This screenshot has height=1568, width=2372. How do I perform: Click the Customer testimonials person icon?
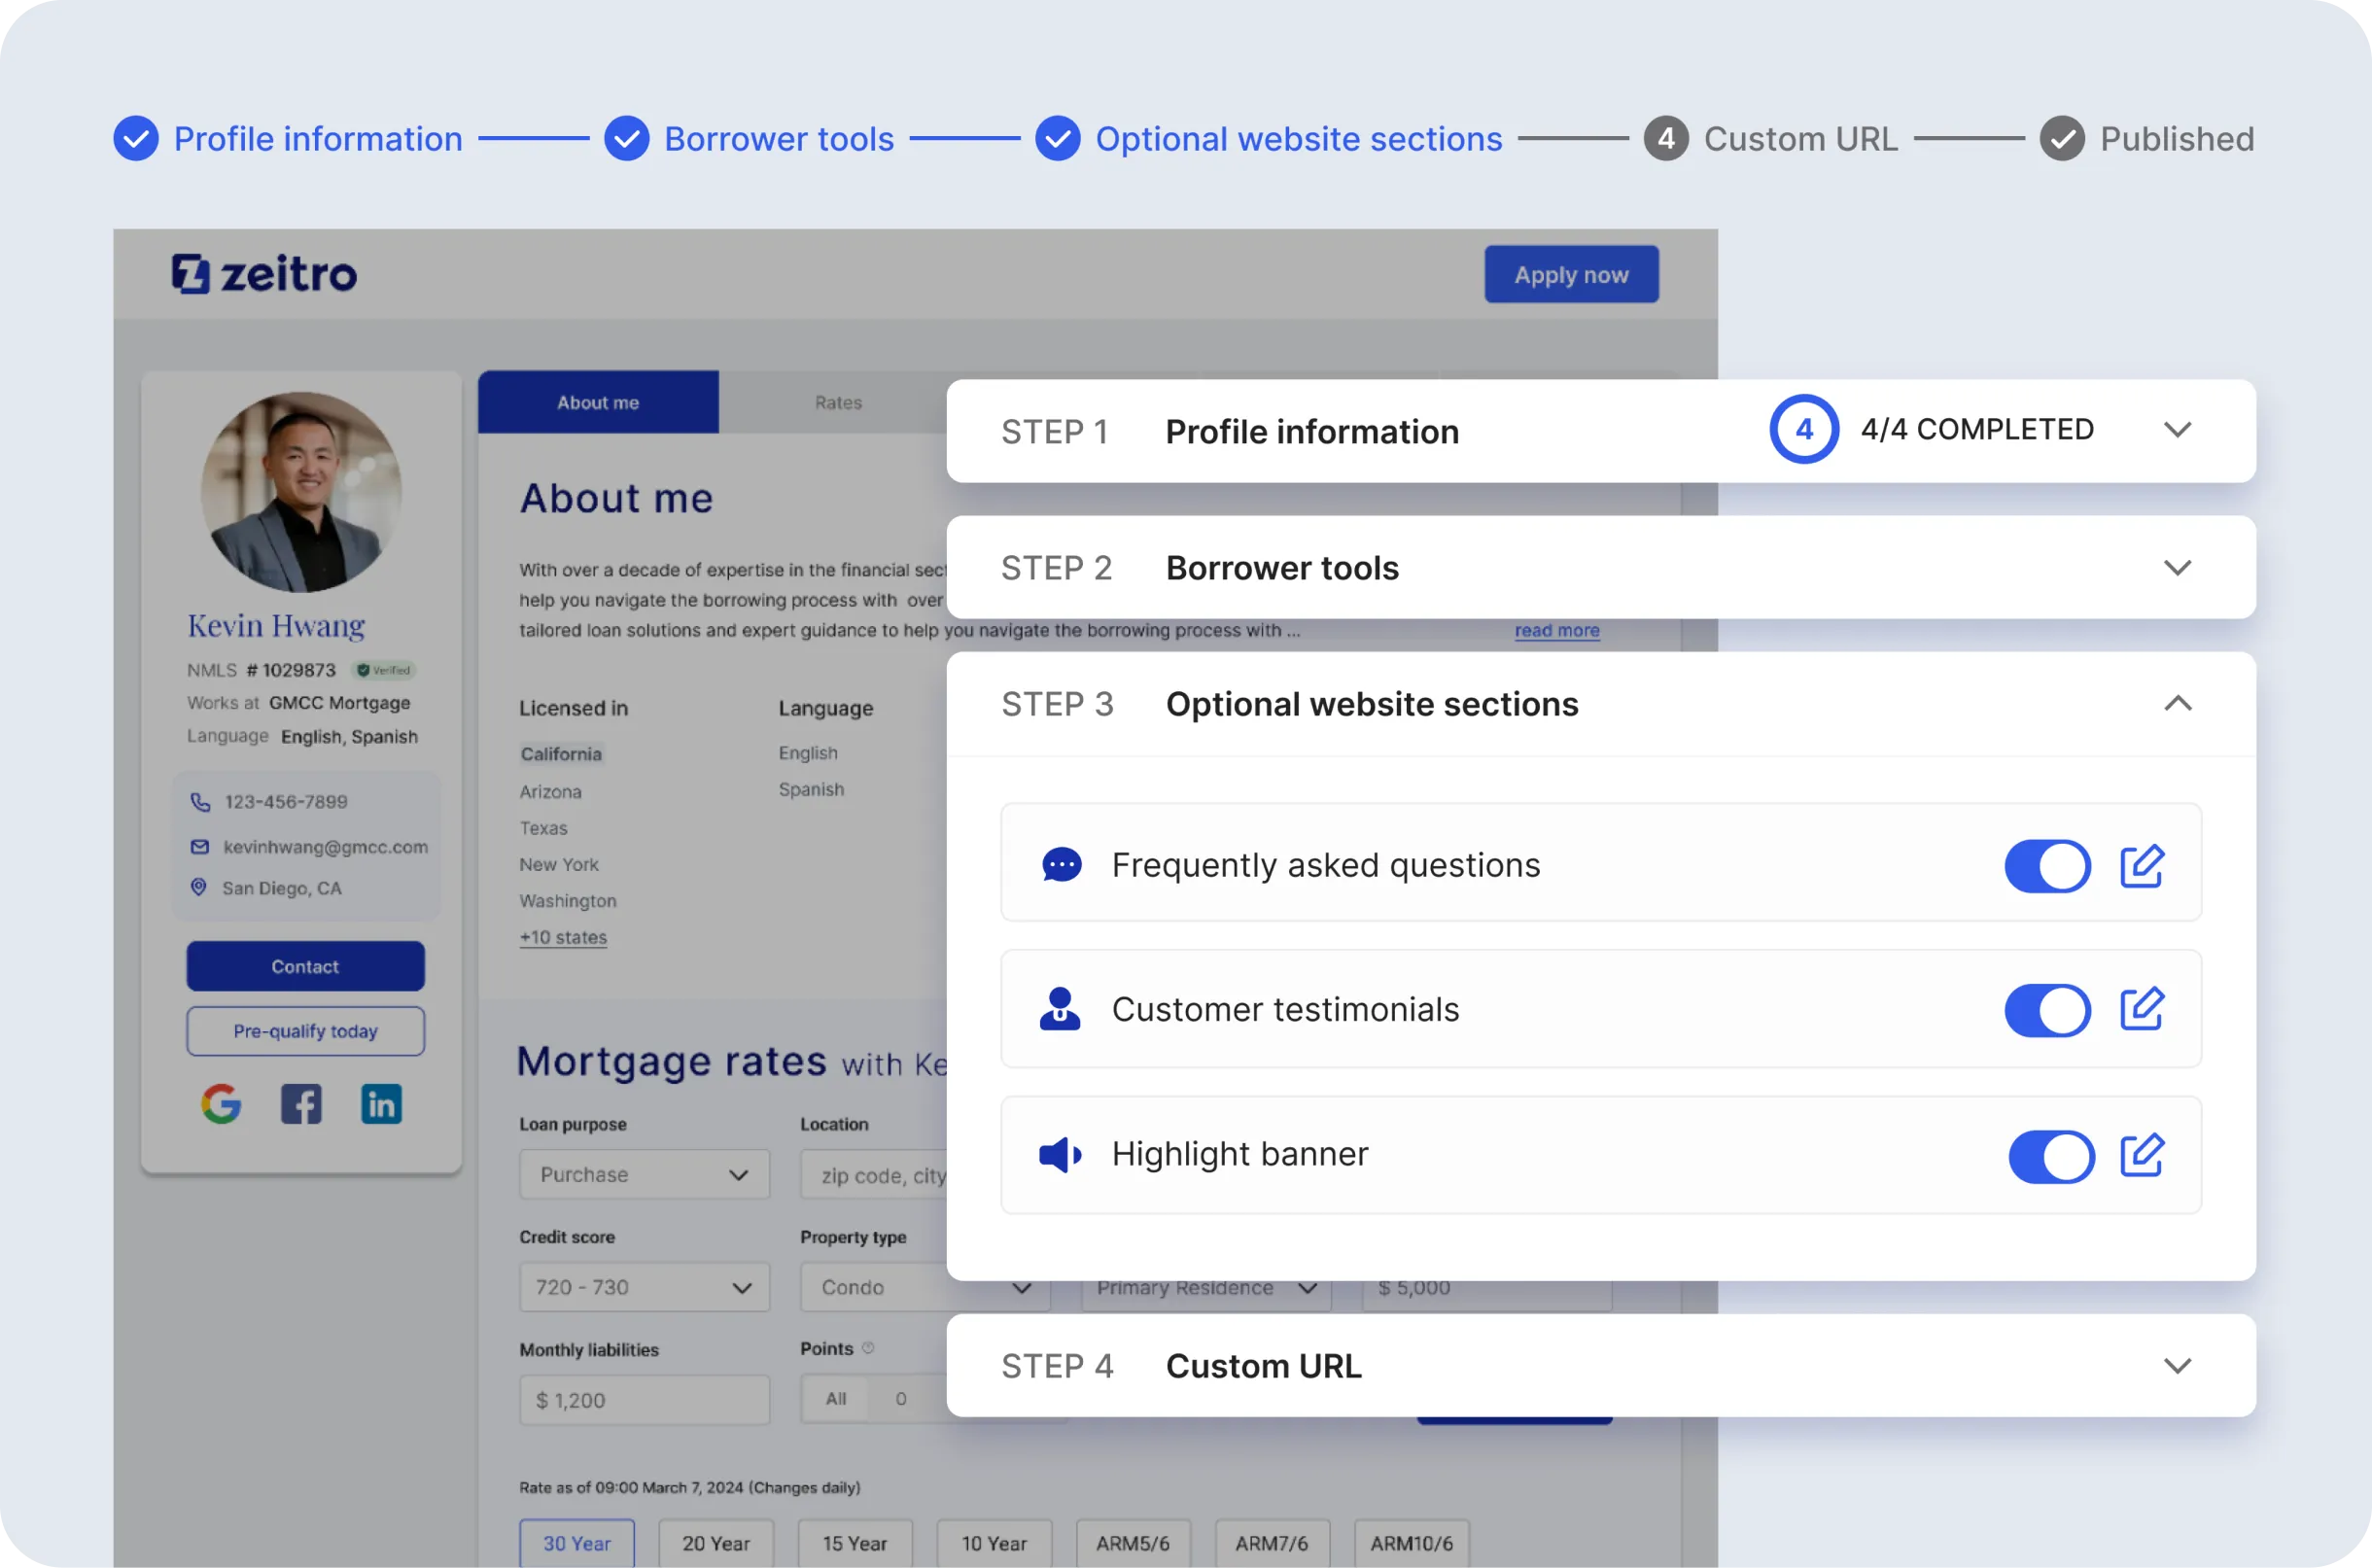point(1060,1009)
